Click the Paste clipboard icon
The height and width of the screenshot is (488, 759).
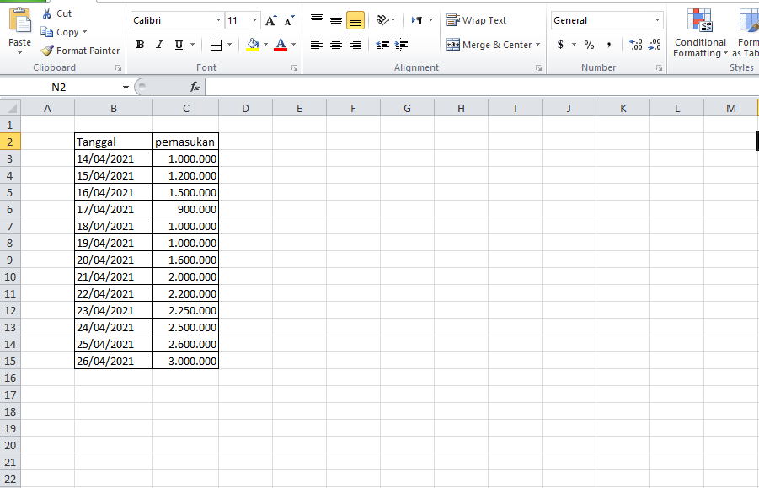[x=20, y=20]
